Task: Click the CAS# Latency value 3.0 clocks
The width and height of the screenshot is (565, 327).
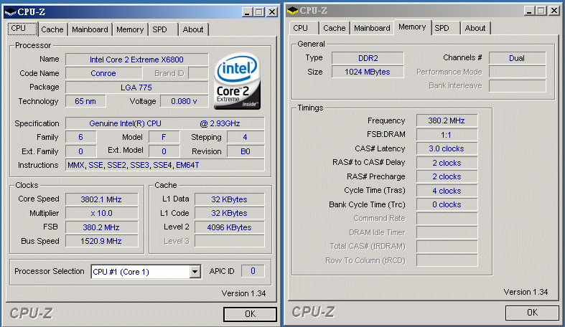Action: pos(447,148)
